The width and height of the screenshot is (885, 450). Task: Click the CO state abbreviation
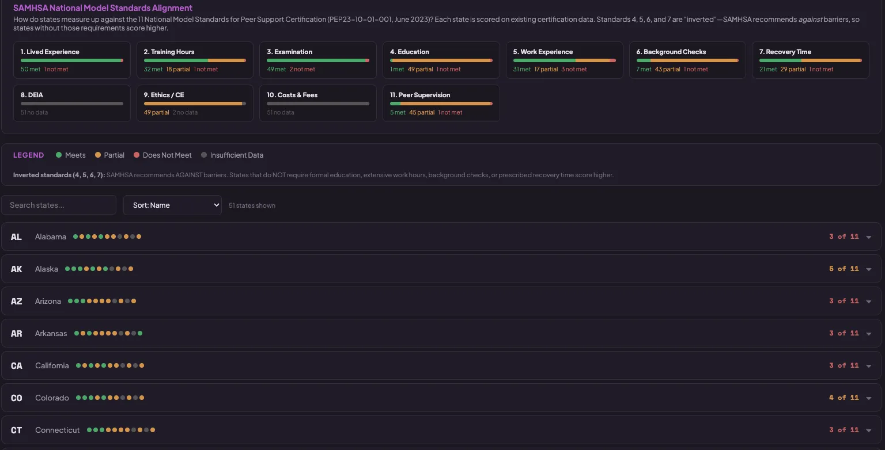[16, 398]
